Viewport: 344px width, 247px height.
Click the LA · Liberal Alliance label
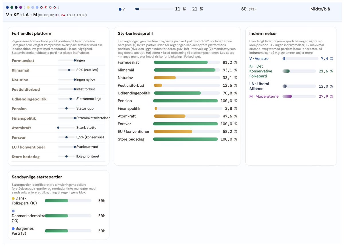(x=259, y=86)
